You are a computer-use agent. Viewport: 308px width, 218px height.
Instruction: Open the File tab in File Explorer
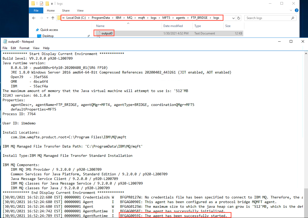(36, 11)
